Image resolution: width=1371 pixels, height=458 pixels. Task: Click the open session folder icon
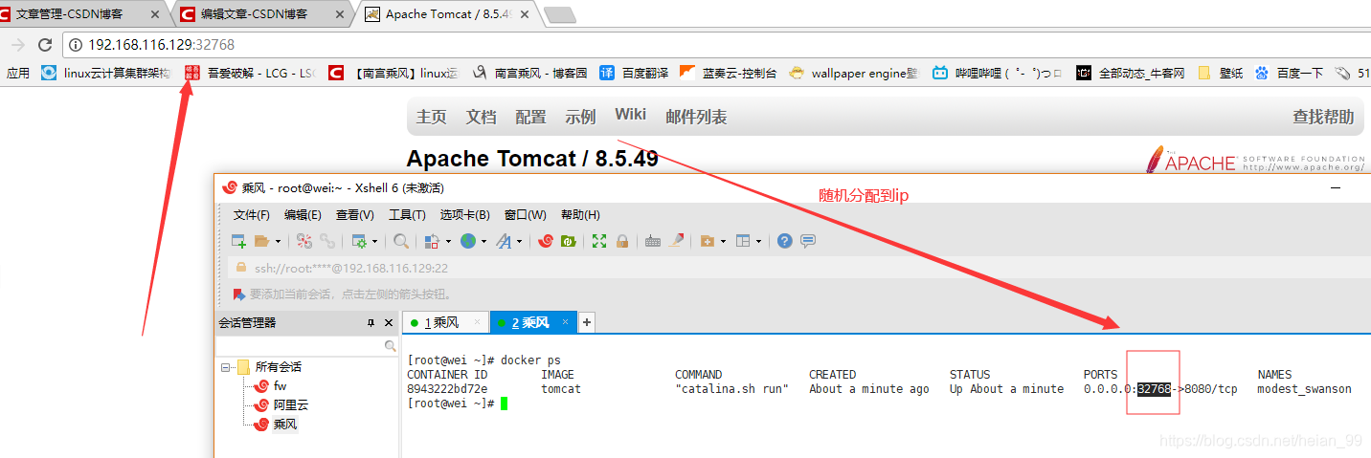[261, 241]
